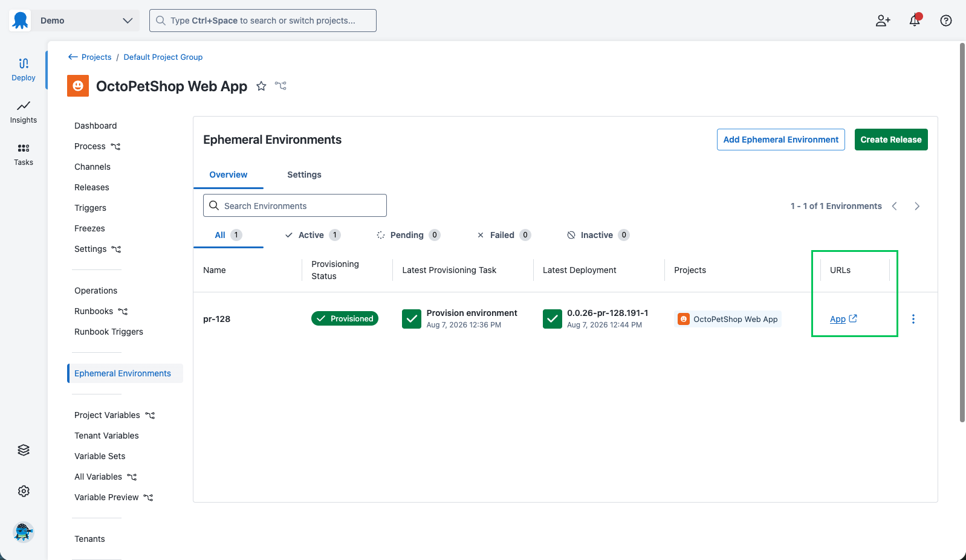
Task: Click the orange OctoPetShop project logo
Action: 78,86
